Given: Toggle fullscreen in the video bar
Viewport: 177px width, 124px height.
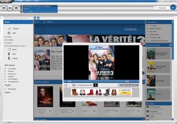Looking at the screenshot, I should click(x=137, y=81).
